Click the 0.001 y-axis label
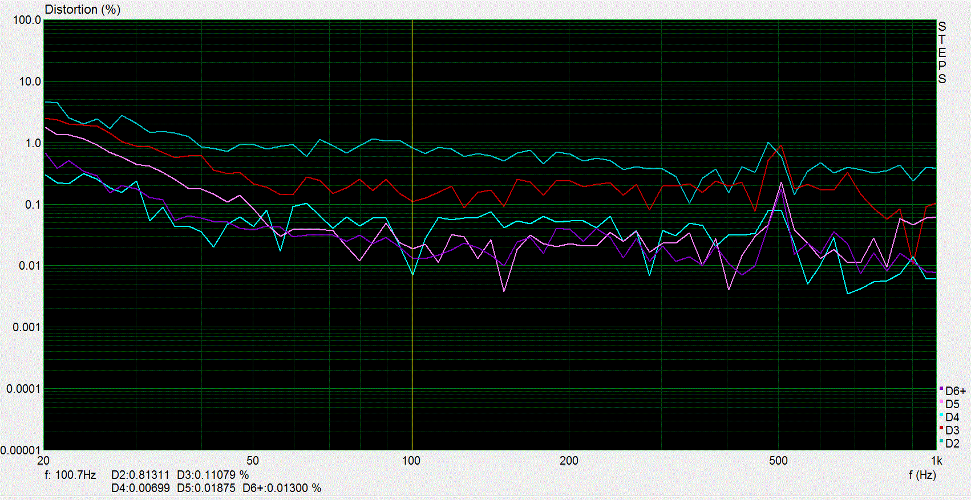Viewport: 971px width, 500px height. coord(27,327)
